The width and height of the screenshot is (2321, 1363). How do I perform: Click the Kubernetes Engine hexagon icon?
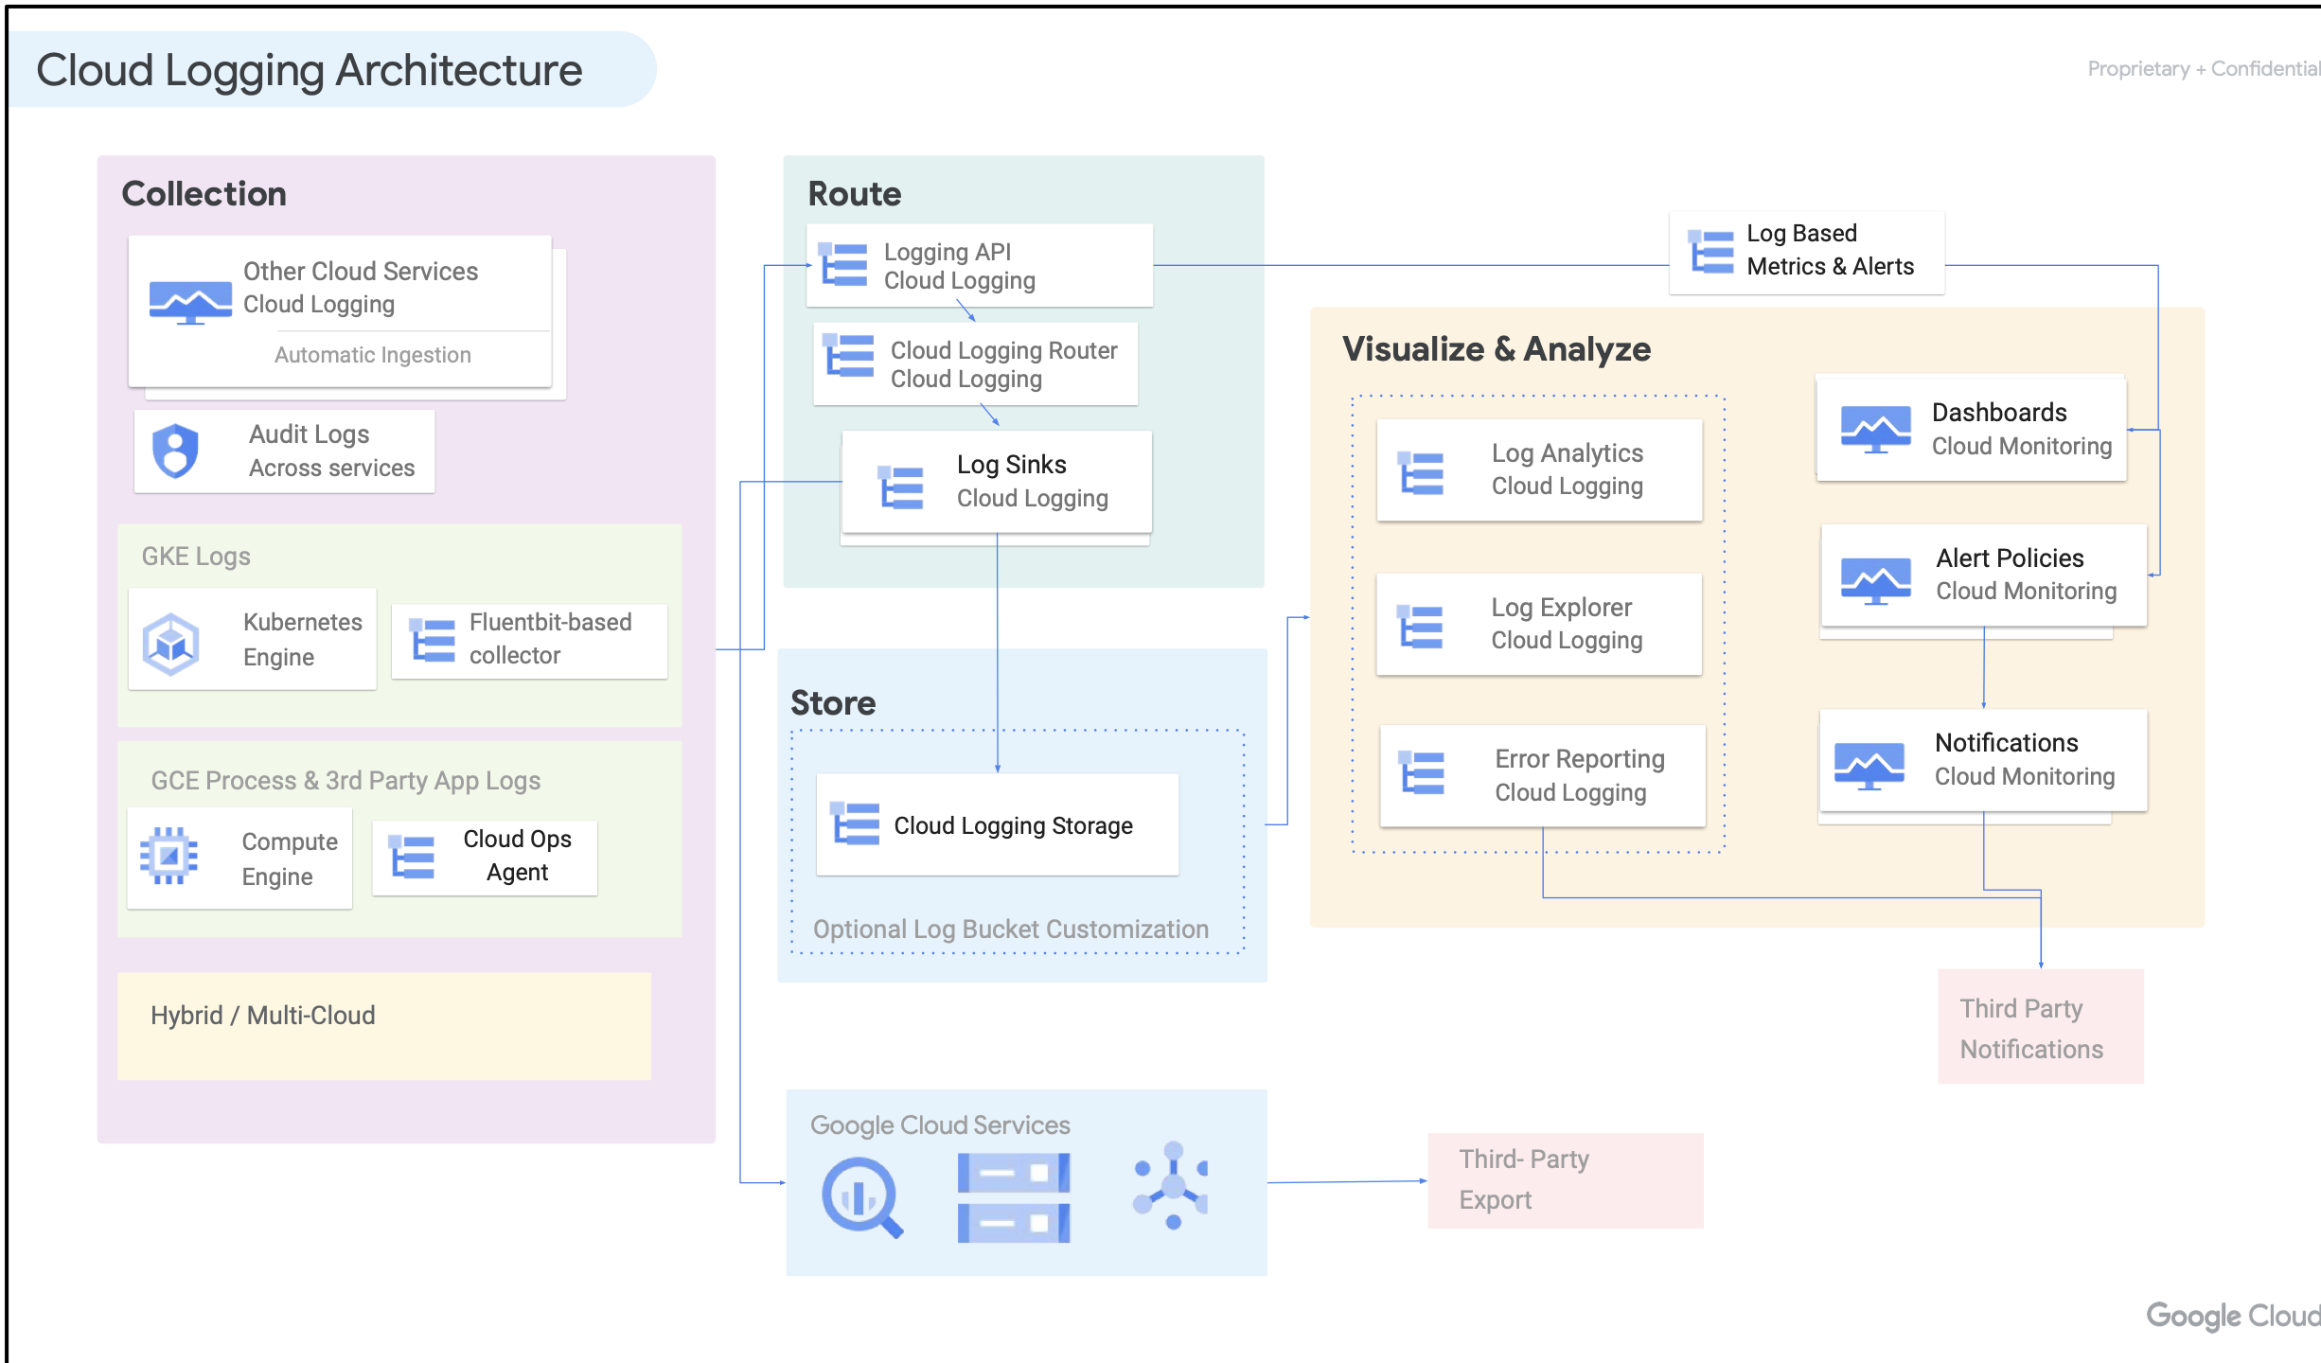[170, 644]
